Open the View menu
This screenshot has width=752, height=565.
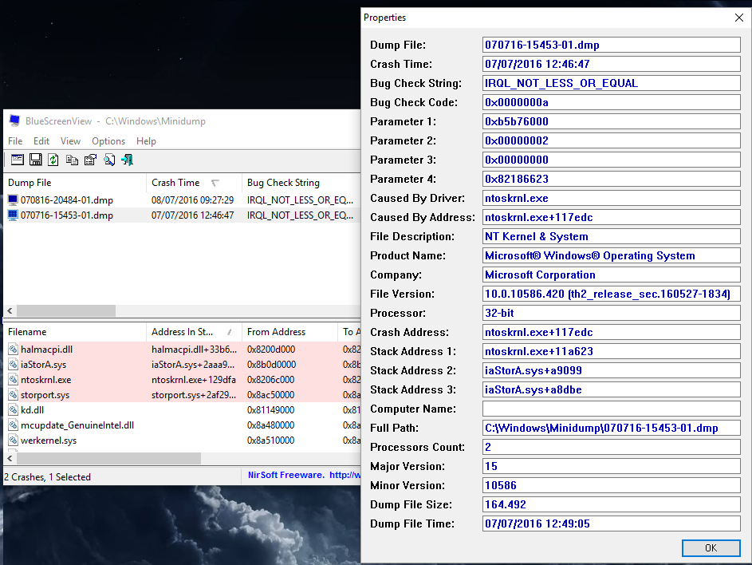70,141
